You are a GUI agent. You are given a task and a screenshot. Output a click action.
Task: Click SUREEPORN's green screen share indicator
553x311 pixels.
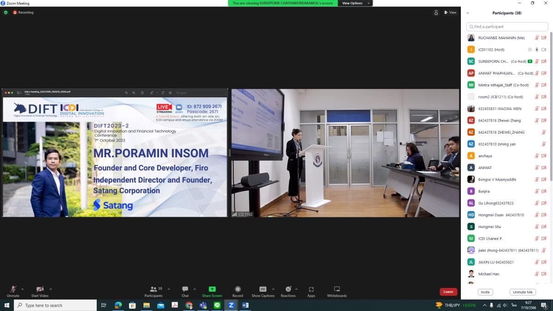(530, 61)
